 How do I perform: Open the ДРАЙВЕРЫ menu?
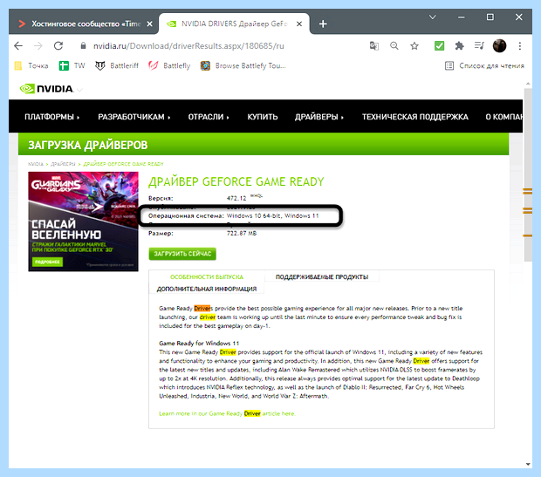pos(318,117)
